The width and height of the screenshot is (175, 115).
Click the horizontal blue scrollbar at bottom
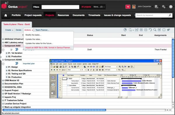[x=54, y=110]
